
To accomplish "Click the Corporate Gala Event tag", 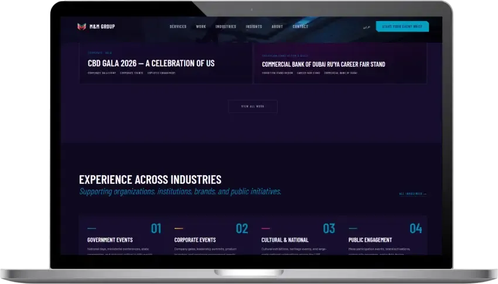I will [101, 73].
